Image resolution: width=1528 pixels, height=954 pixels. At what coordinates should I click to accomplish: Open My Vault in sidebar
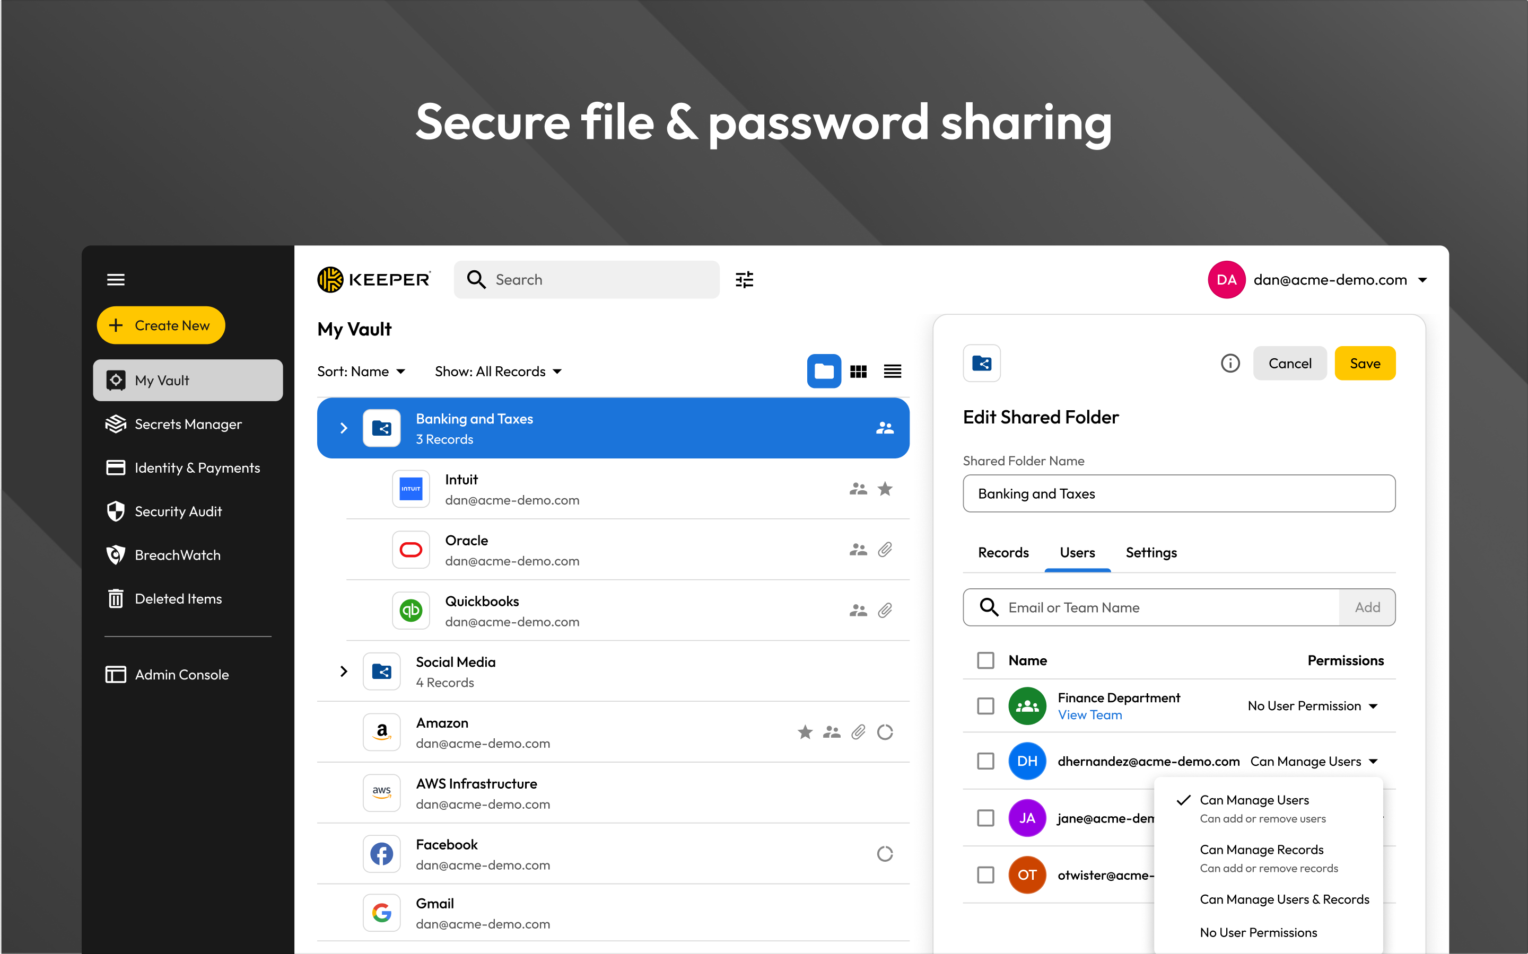[x=188, y=381]
